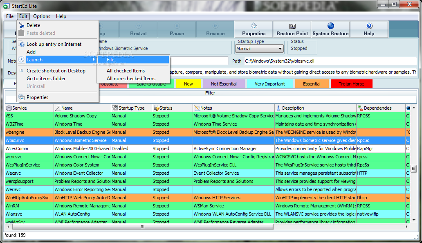This screenshot has width=422, height=243.
Task: Click the red Trojan Horse swatch
Action: tap(352, 84)
